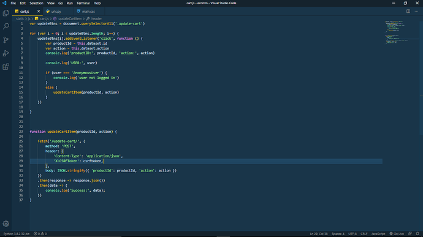Click 'application/json' string on line 28
The image size is (423, 237).
click(103, 156)
